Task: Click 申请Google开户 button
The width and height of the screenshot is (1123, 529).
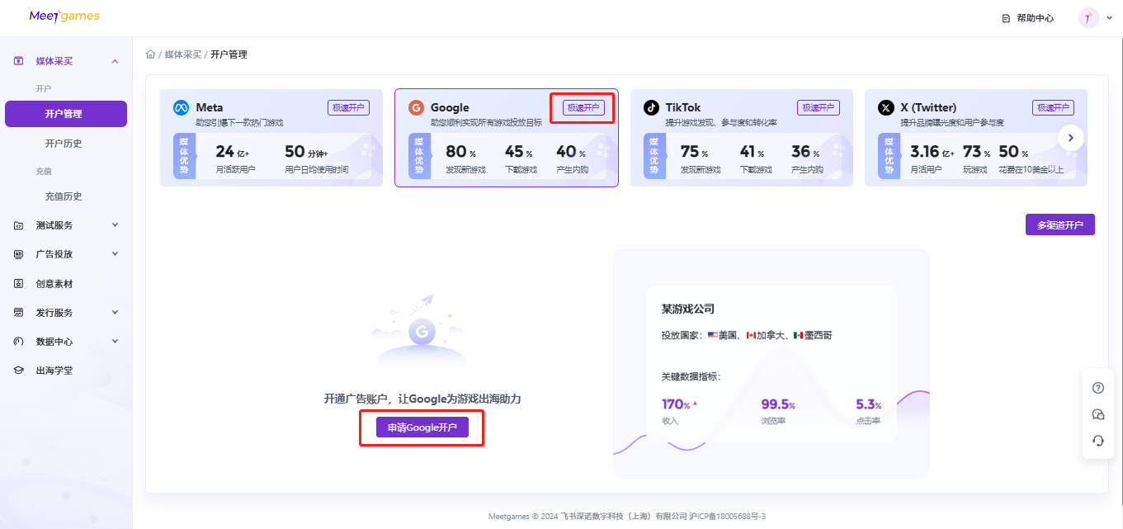Action: point(422,427)
